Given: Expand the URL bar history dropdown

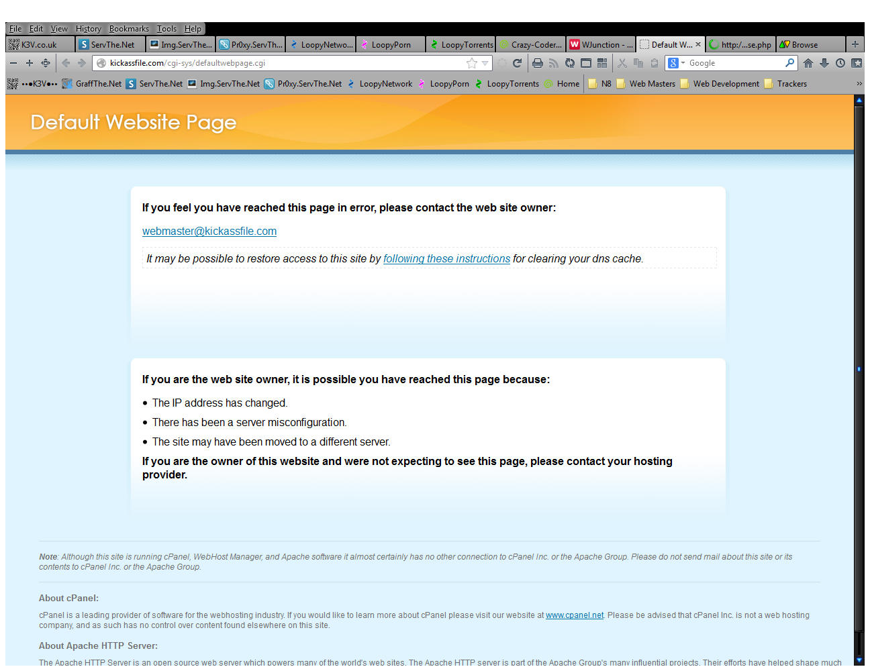Looking at the screenshot, I should [485, 63].
